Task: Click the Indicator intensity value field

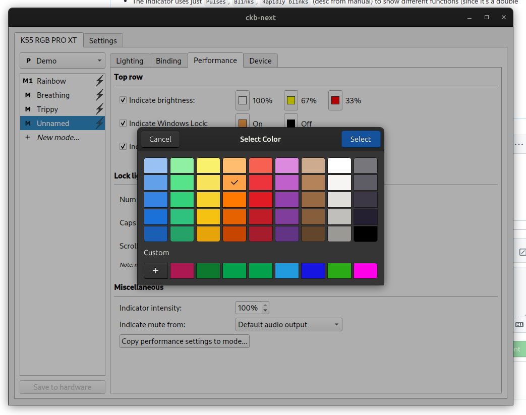Action: click(249, 308)
